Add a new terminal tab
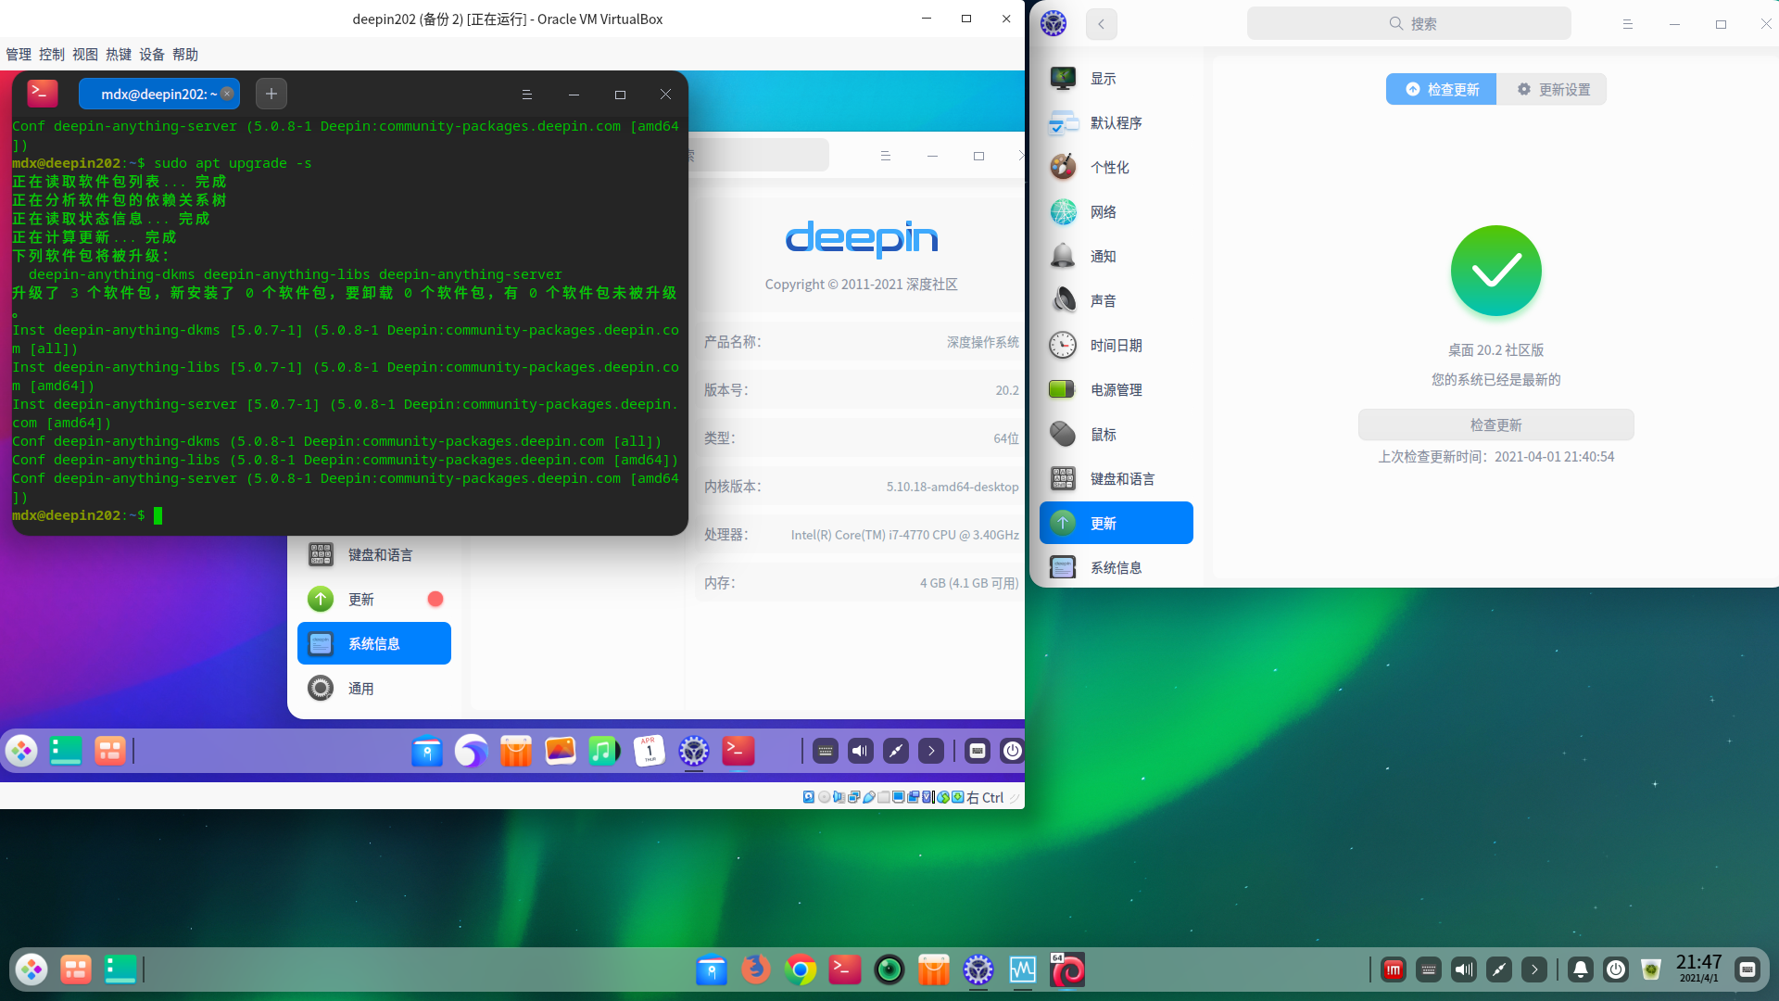1779x1001 pixels. pyautogui.click(x=271, y=94)
